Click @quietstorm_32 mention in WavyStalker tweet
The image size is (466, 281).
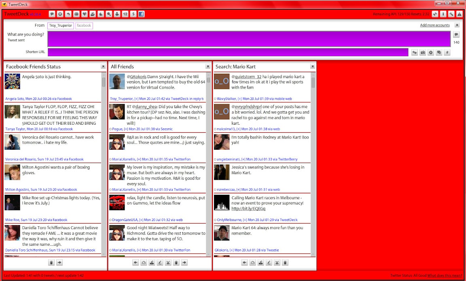(x=246, y=77)
